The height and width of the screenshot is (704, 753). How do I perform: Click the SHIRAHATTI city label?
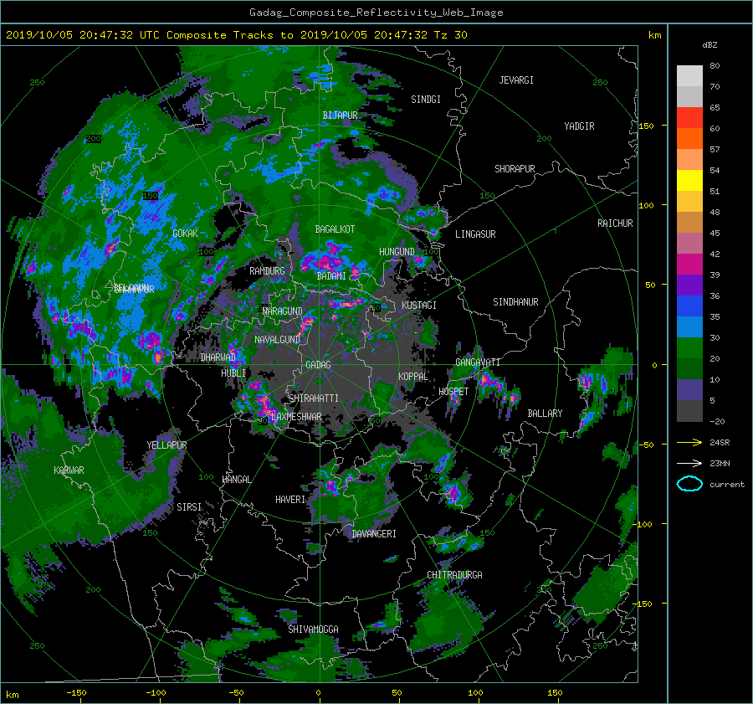(314, 398)
